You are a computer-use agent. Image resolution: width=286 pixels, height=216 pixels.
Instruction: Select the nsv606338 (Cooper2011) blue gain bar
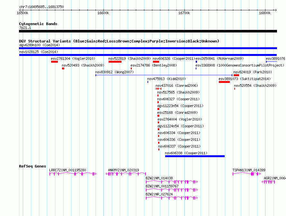(x=195, y=156)
